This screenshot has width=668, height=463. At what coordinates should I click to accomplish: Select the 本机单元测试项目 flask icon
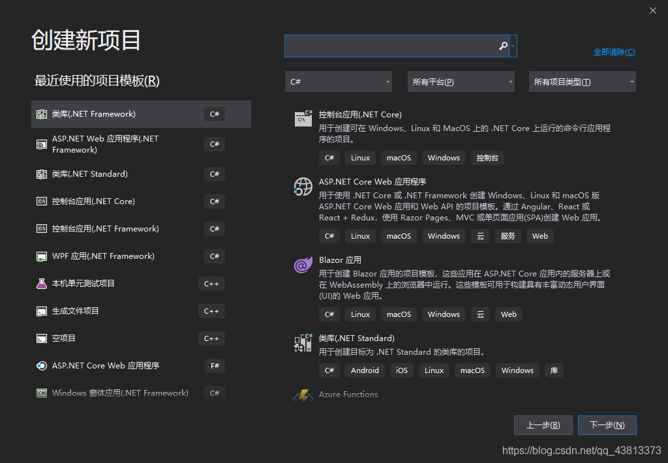click(40, 284)
